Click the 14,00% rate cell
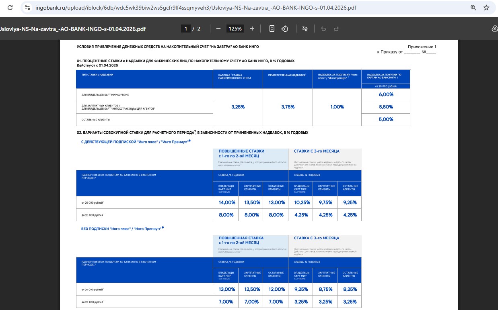This screenshot has width=498, height=310. click(x=226, y=202)
